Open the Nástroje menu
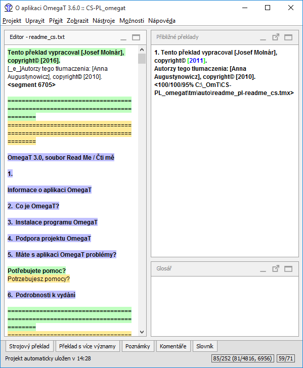 pyautogui.click(x=104, y=21)
